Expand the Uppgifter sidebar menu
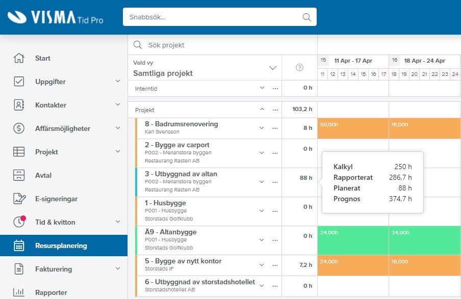The height and width of the screenshot is (299, 461). click(118, 81)
